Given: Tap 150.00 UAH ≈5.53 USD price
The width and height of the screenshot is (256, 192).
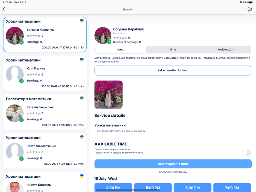Looking at the screenshot, I should pyautogui.click(x=57, y=86).
